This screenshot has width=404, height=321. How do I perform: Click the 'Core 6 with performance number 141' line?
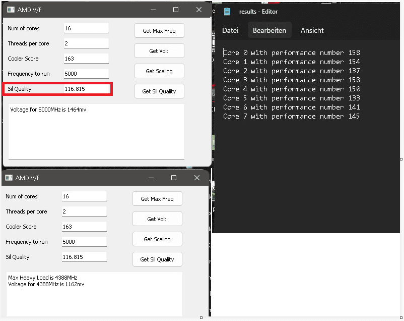[292, 107]
